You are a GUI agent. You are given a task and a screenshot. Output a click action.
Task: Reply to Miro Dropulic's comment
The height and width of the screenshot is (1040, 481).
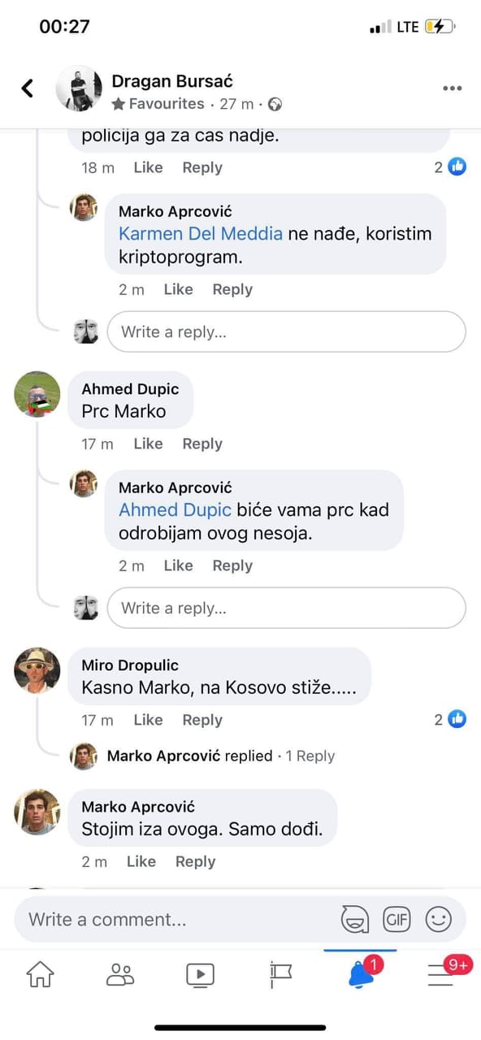(x=202, y=720)
